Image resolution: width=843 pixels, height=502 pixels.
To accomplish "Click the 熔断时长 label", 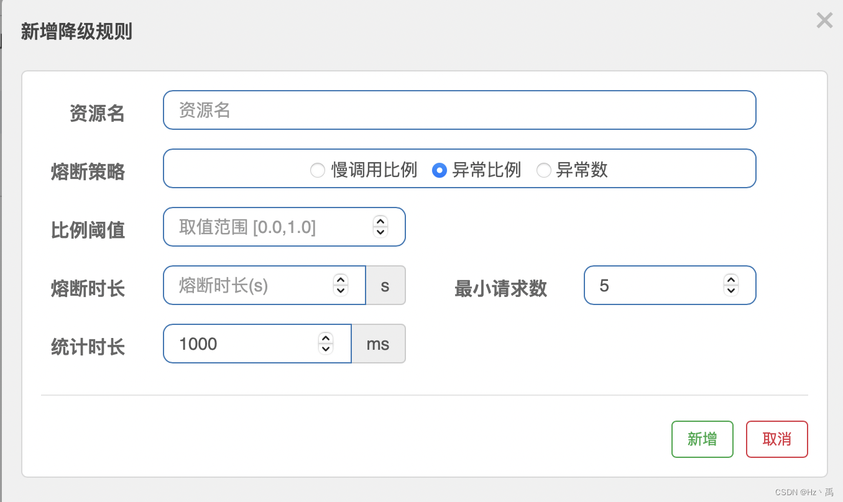I will (88, 289).
